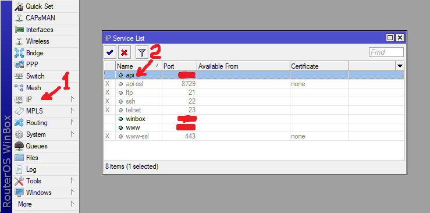The height and width of the screenshot is (213, 430).
Task: Select the winbox service row
Action: coord(254,119)
